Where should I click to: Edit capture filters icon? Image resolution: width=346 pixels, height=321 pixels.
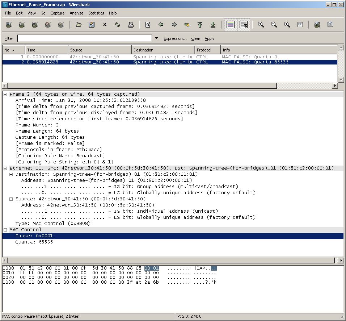(x=317, y=25)
